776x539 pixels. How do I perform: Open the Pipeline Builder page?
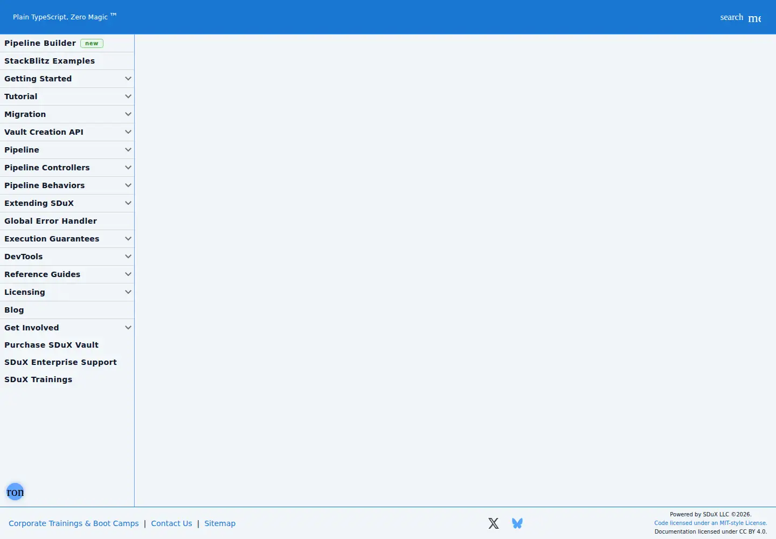click(67, 43)
